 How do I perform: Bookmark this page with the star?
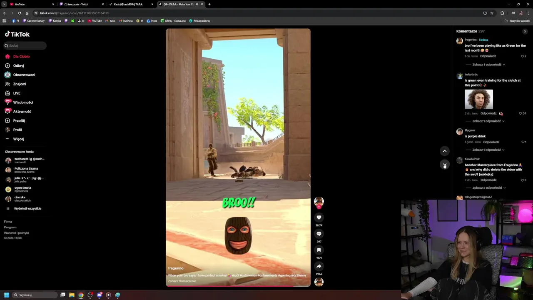pos(492,13)
